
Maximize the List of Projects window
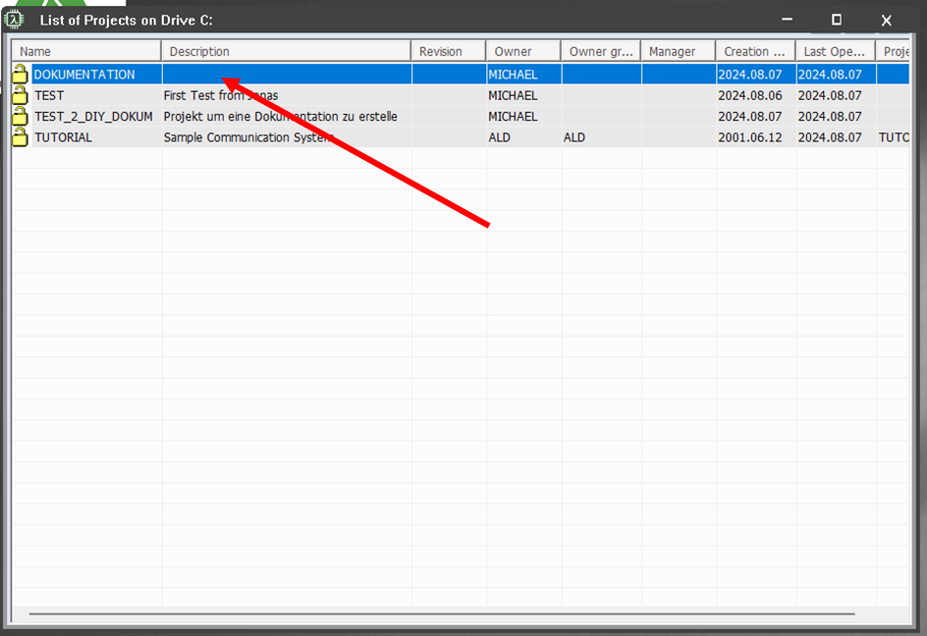tap(836, 20)
